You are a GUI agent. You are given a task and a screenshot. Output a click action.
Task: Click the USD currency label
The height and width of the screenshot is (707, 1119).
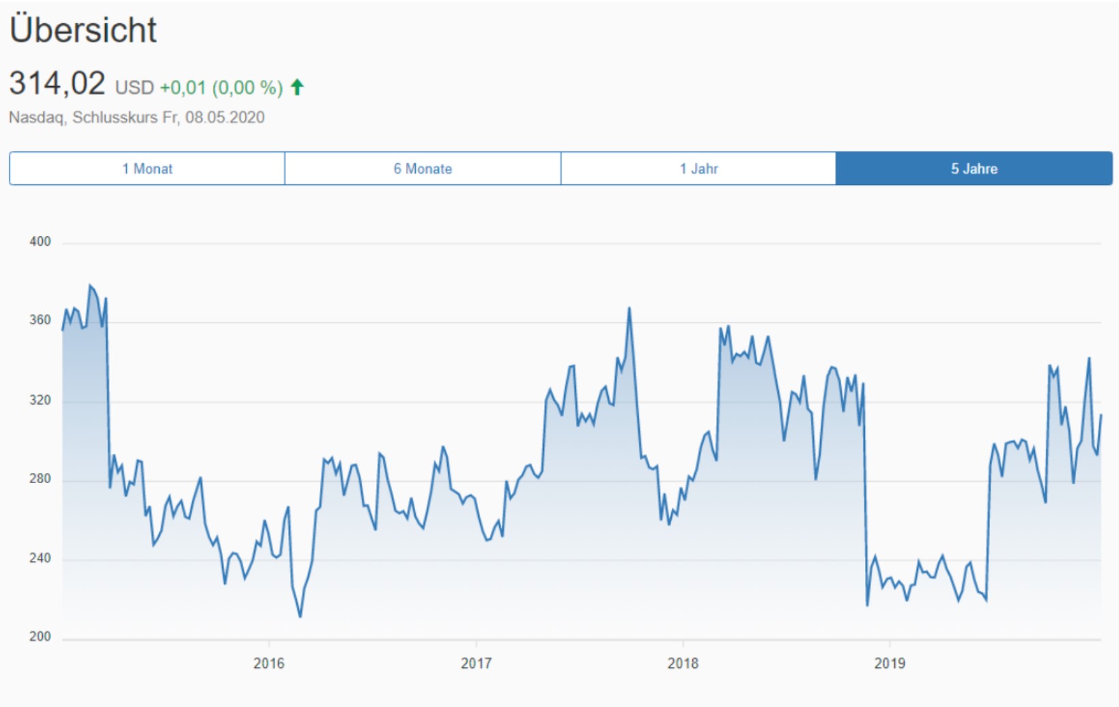[x=134, y=87]
